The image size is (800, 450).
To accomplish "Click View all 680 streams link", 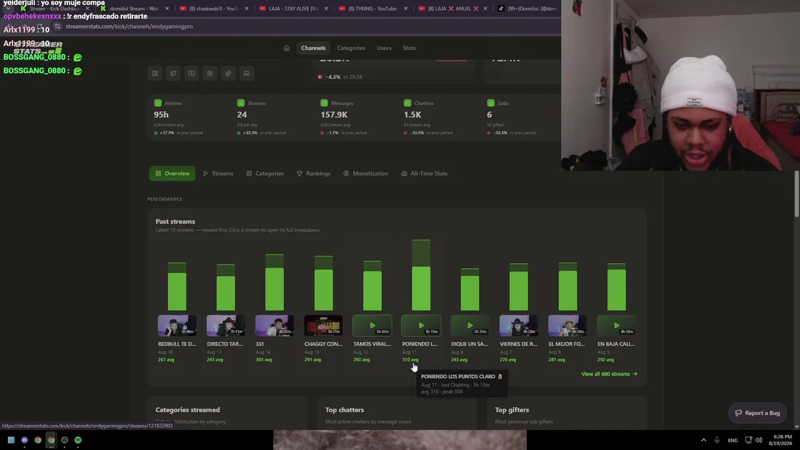I will (609, 374).
